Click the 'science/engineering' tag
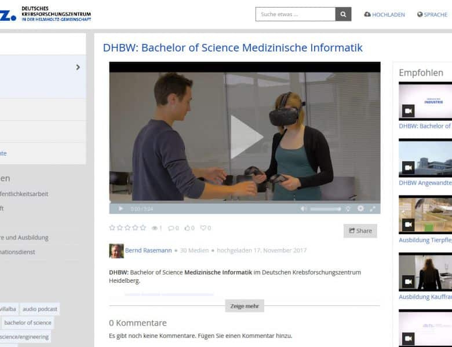Screen dimensions: 452x347 24,337
